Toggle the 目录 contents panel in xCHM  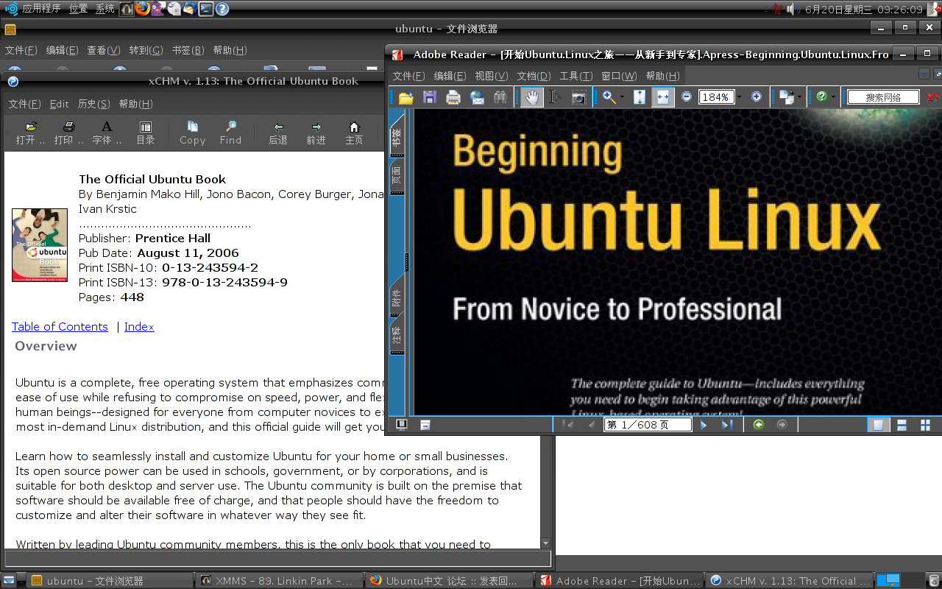(x=145, y=133)
